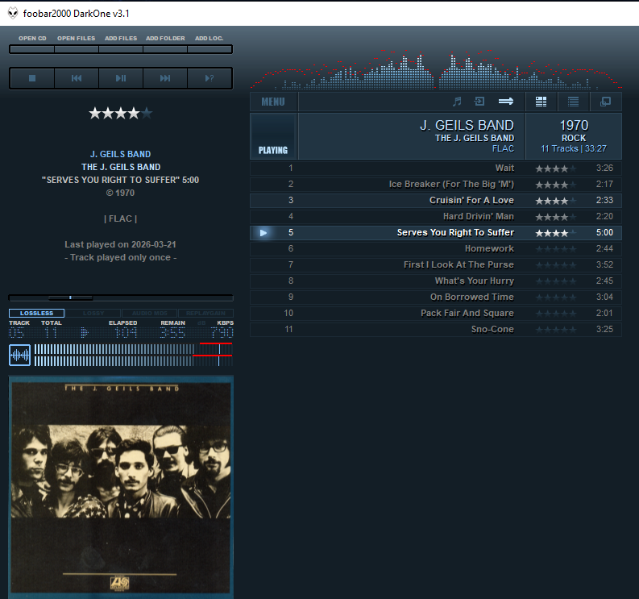
Task: Click the foobar2000 alien head icon
Action: point(13,13)
